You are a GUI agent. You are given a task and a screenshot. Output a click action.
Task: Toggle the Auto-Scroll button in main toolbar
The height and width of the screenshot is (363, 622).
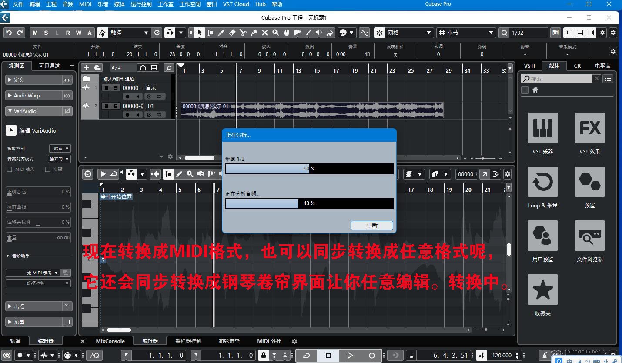[x=170, y=33]
